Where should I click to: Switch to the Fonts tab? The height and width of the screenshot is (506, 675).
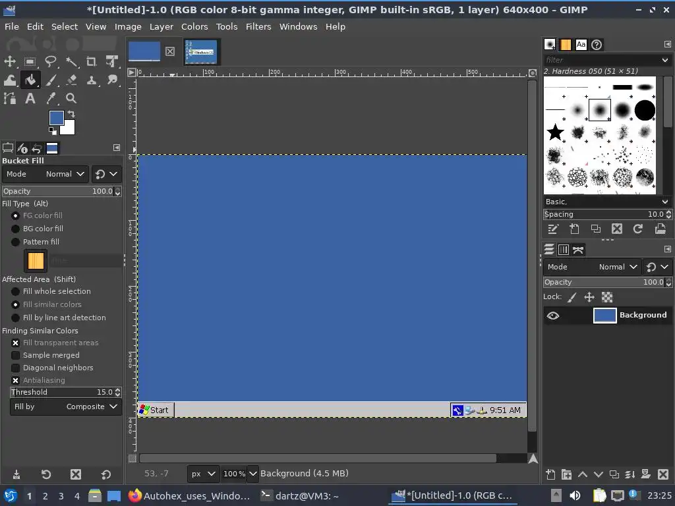(581, 44)
